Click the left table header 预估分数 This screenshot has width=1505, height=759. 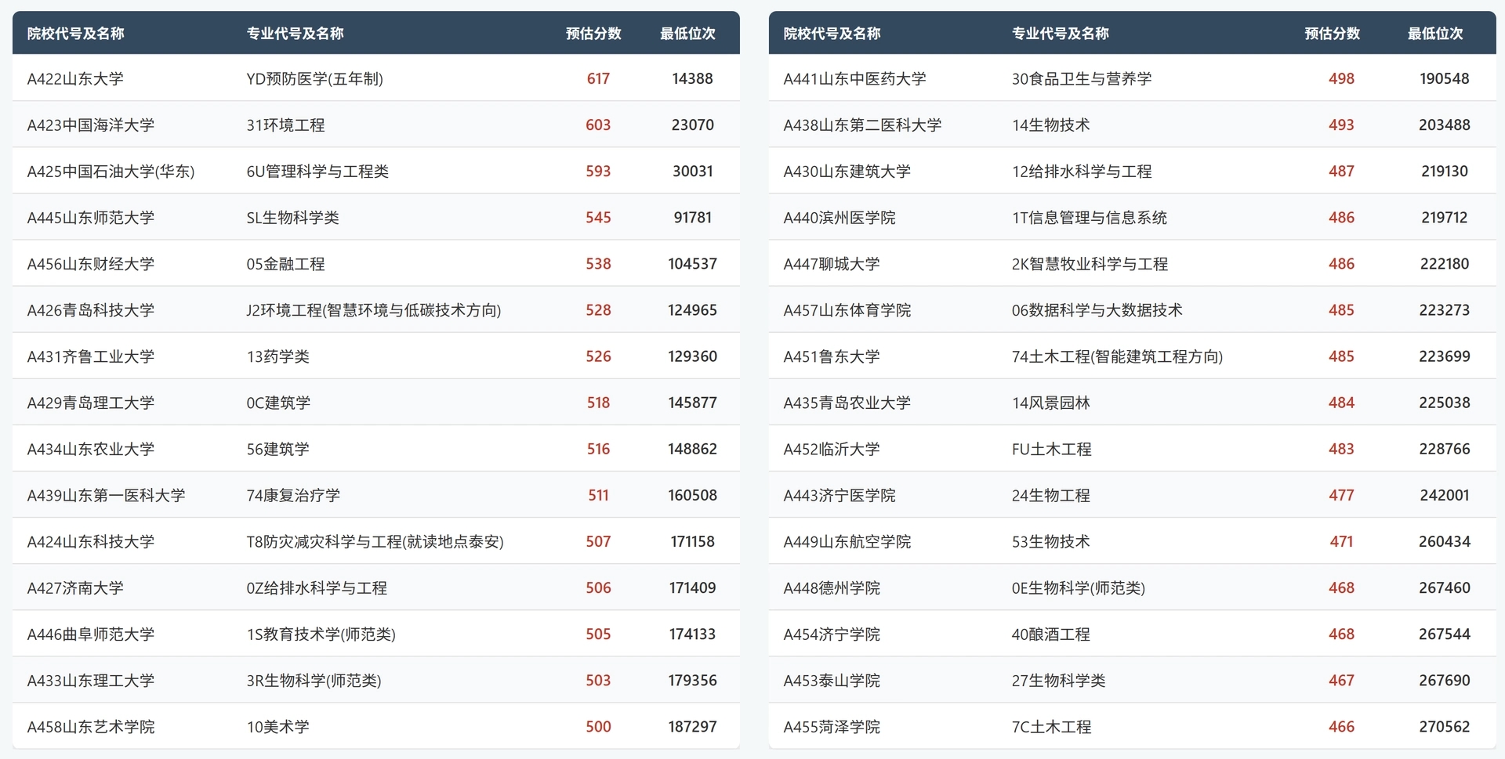pos(593,34)
